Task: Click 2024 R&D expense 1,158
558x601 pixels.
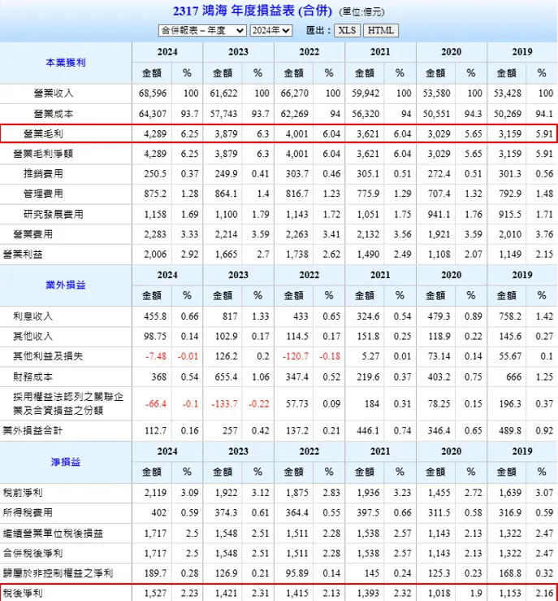Action: click(155, 214)
